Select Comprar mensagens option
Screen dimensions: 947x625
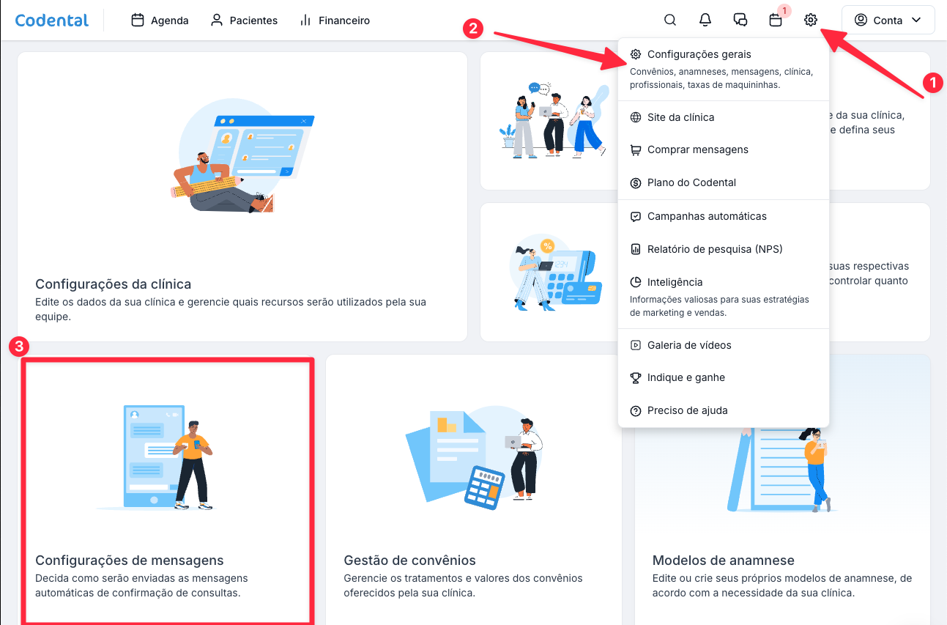697,149
